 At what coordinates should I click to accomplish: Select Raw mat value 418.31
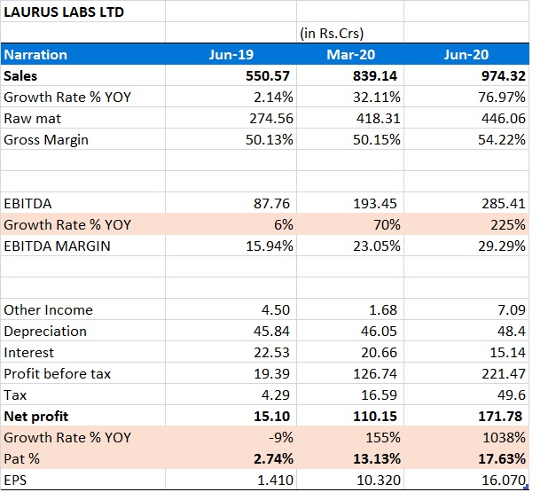pos(350,119)
